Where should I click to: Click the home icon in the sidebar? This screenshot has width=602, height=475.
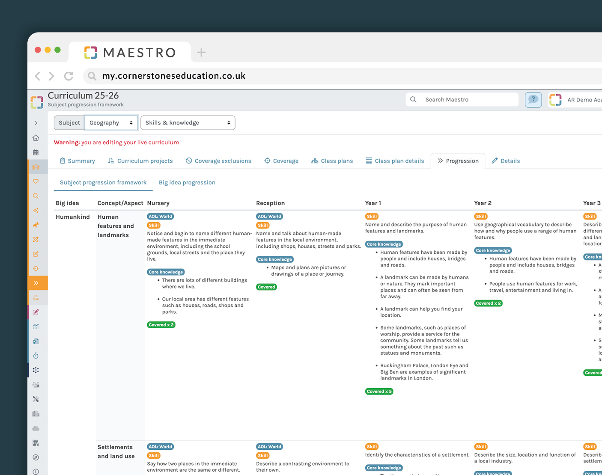click(x=36, y=138)
